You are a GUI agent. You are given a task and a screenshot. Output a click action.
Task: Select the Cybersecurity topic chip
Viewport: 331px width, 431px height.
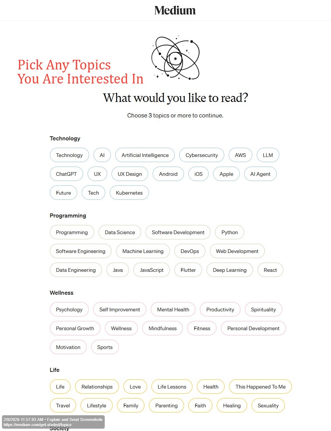pos(202,155)
